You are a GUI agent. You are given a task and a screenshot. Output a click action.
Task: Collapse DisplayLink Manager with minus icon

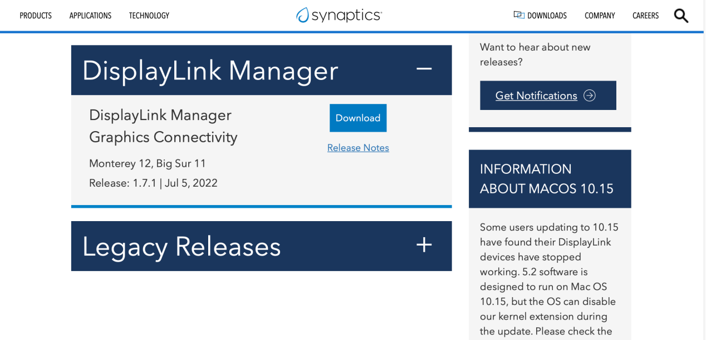point(424,69)
